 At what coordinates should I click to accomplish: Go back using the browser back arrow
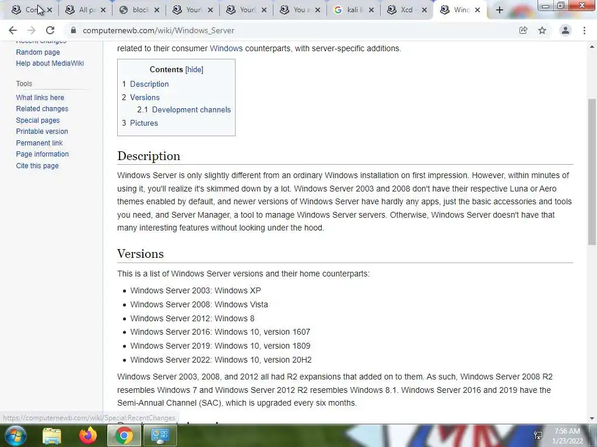(x=13, y=30)
